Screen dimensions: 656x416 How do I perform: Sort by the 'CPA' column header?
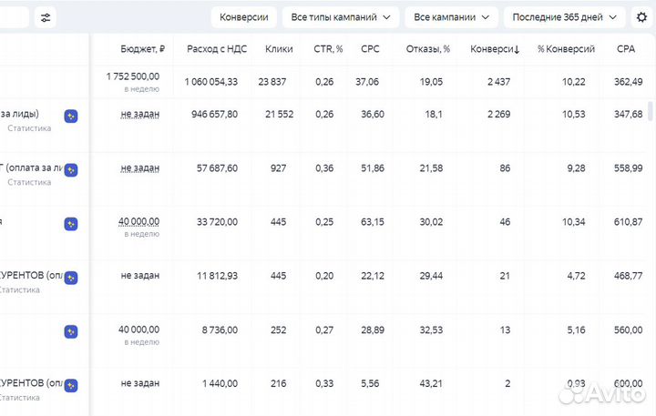[625, 48]
